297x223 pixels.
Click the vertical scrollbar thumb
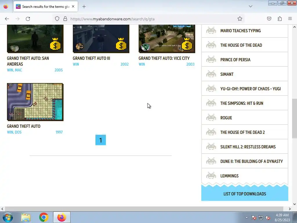pos(294,118)
